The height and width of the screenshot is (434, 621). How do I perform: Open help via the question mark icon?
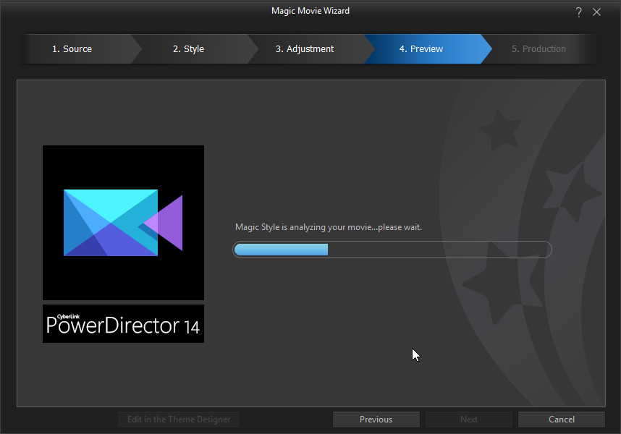point(578,12)
